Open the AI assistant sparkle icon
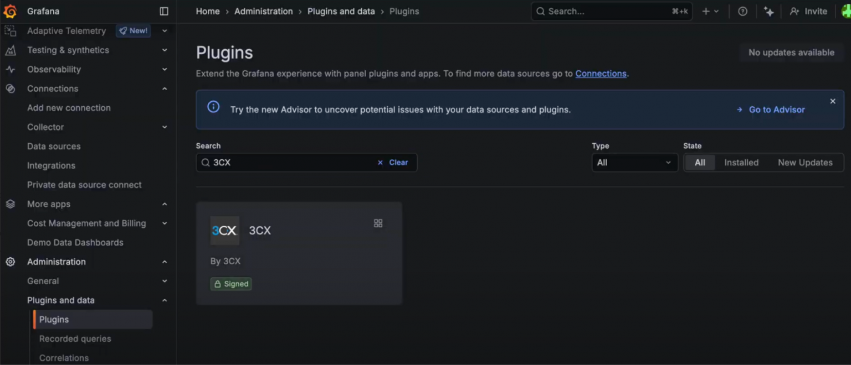The image size is (851, 365). point(768,11)
